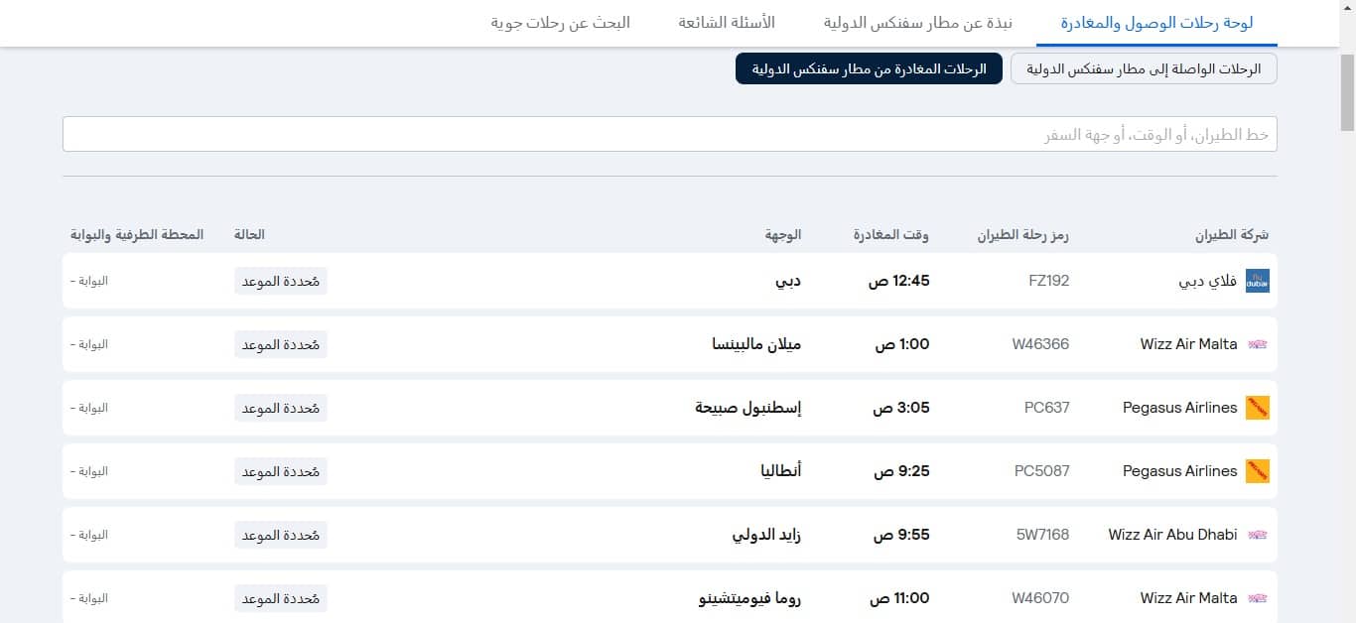Click departure time 11:00 ص
The width and height of the screenshot is (1356, 623).
(899, 598)
